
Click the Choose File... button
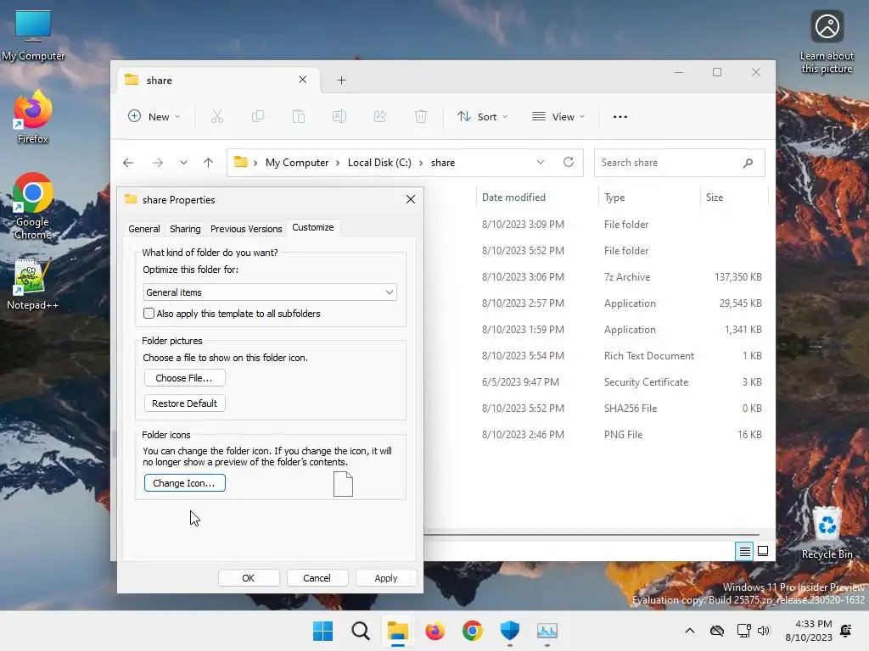point(184,378)
